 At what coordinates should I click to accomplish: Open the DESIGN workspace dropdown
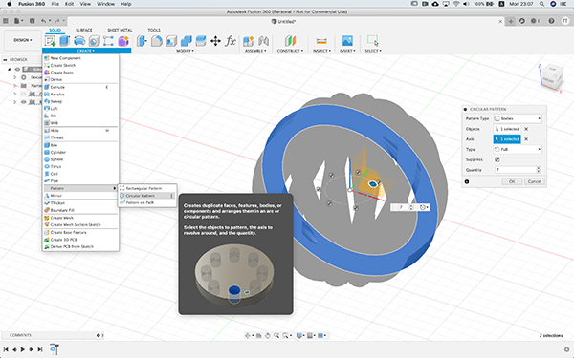click(x=23, y=40)
